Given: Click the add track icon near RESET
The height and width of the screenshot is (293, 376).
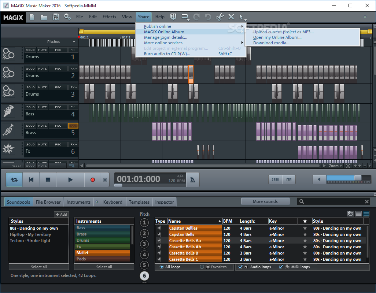Looking at the screenshot, I should 71,166.
